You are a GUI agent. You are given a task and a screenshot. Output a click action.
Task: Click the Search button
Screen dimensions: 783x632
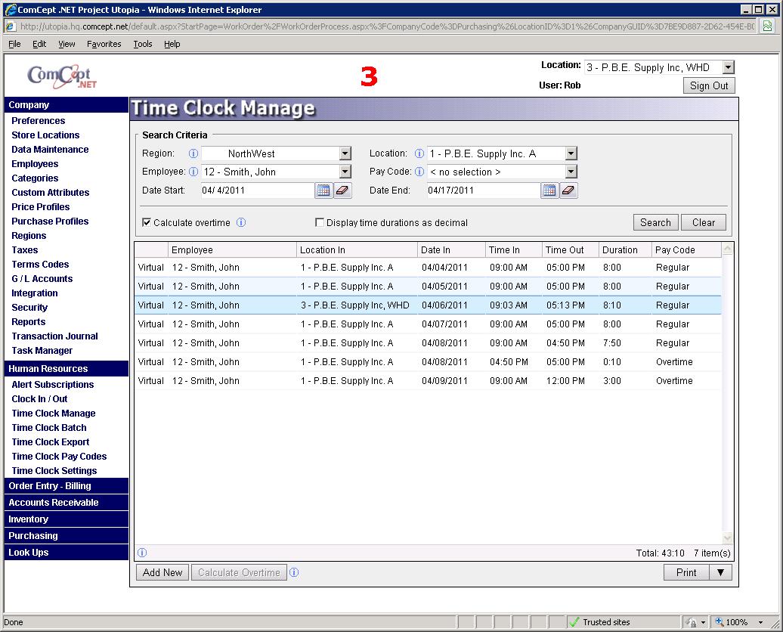tap(655, 222)
